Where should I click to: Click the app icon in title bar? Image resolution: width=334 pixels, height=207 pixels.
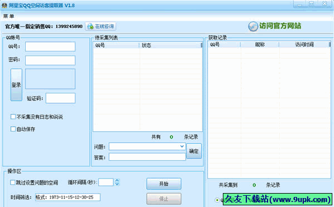point(4,6)
